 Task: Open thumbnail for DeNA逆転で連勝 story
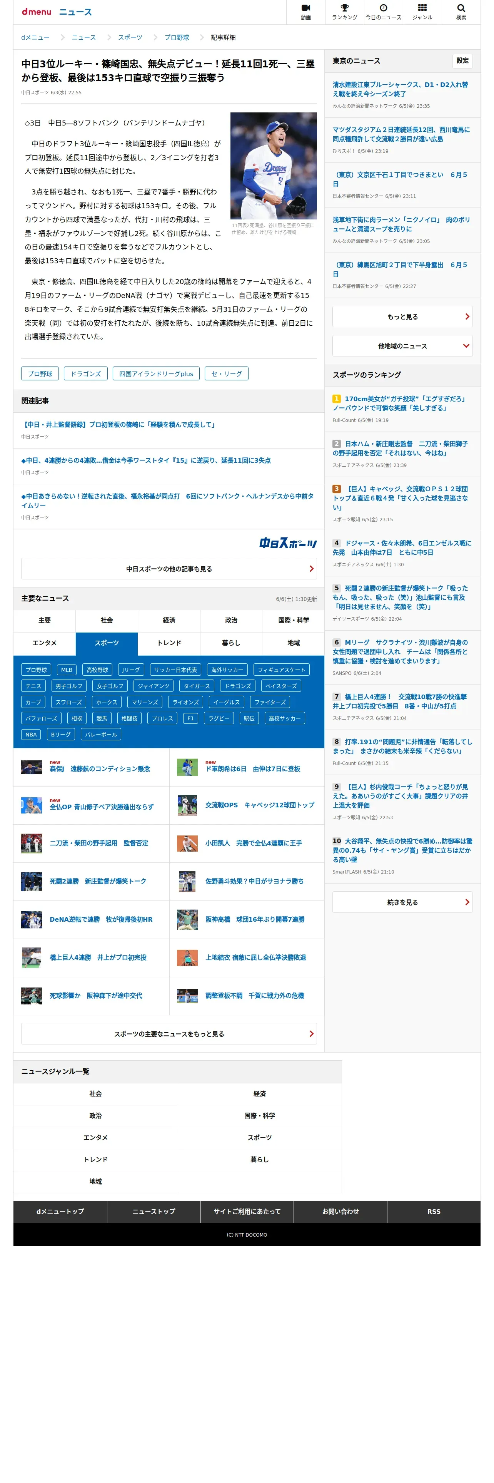(x=32, y=919)
